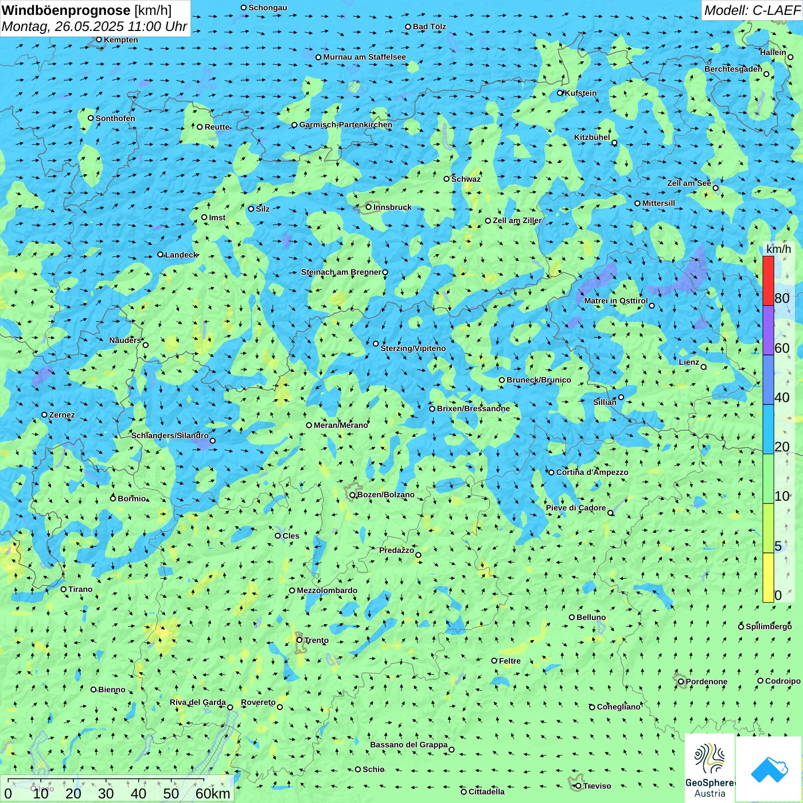Click the 'km/h' legend heading

coord(778,249)
